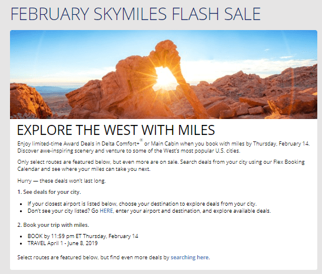The width and height of the screenshot is (322, 274).
Task: Click the sun shining through the rock arch
Action: tap(165, 78)
